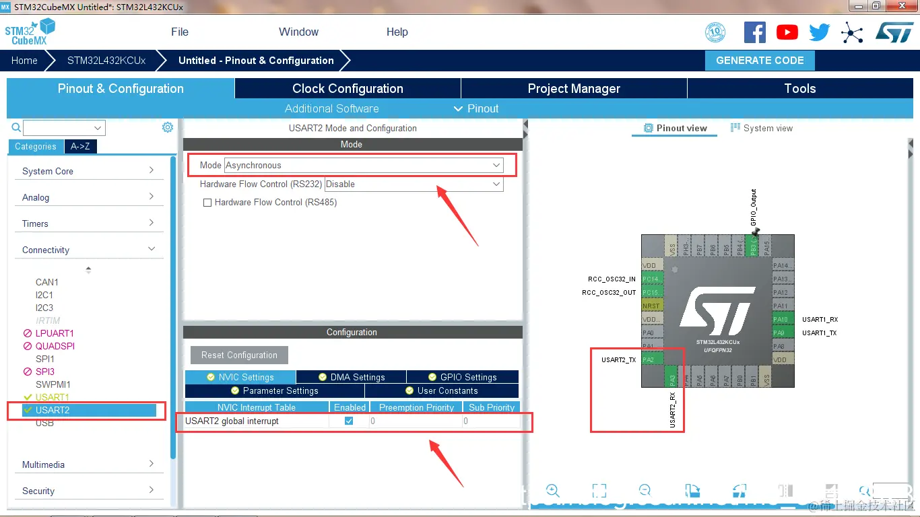The width and height of the screenshot is (920, 517).
Task: Select I2C1 in the peripheral list
Action: click(x=44, y=295)
